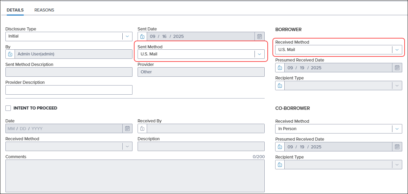Click the Received By lock icon
This screenshot has width=408, height=194.
(142, 128)
